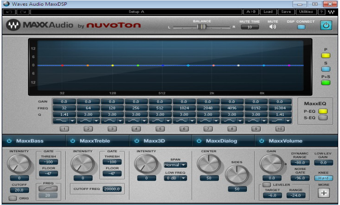
Task: Toggle the MaxxBass ORIG checkbox
Action: point(13,198)
